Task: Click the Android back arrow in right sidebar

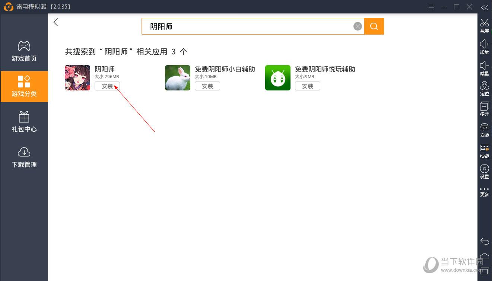Action: pyautogui.click(x=484, y=241)
